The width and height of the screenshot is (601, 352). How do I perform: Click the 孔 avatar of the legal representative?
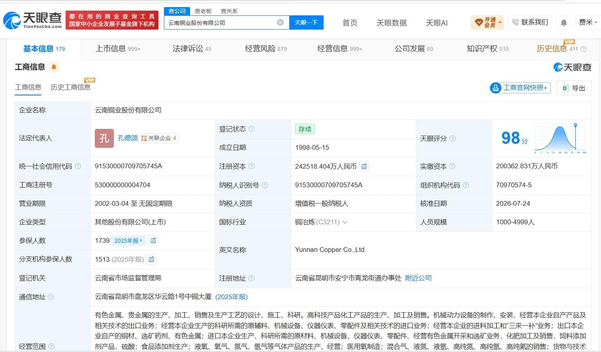104,138
